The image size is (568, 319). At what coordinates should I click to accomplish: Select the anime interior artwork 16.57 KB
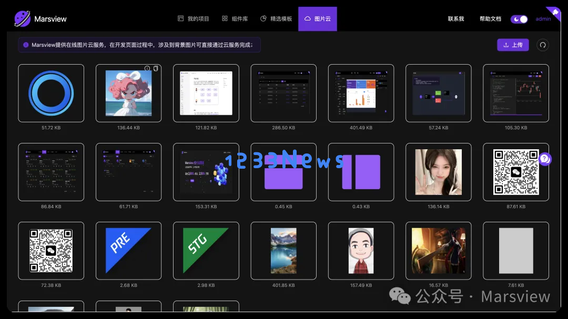[x=438, y=251]
